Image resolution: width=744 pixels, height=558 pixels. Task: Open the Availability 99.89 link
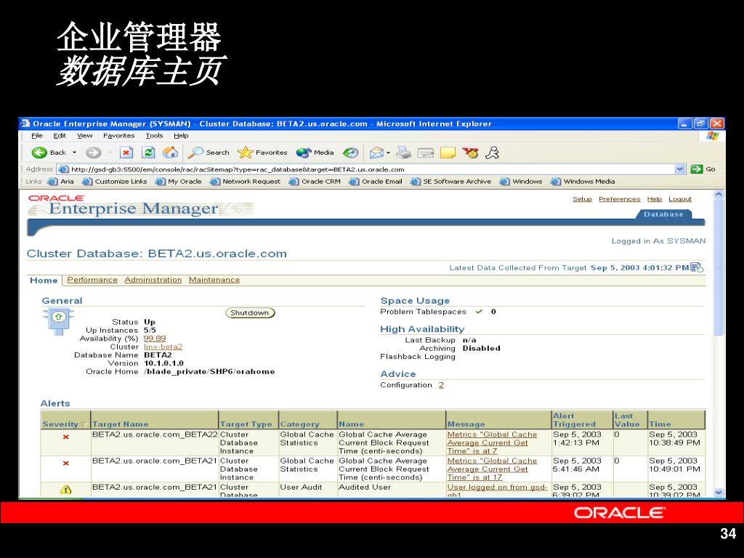(155, 339)
